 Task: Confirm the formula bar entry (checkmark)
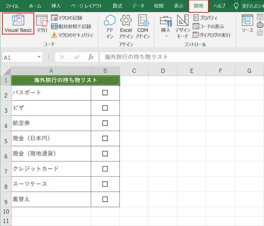pos(77,57)
